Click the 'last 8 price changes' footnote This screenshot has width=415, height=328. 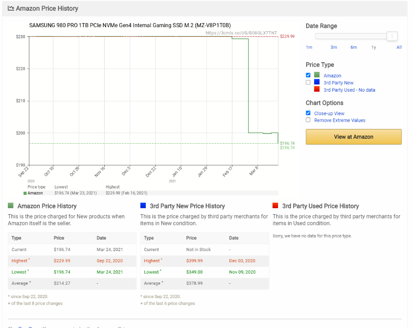pyautogui.click(x=35, y=304)
